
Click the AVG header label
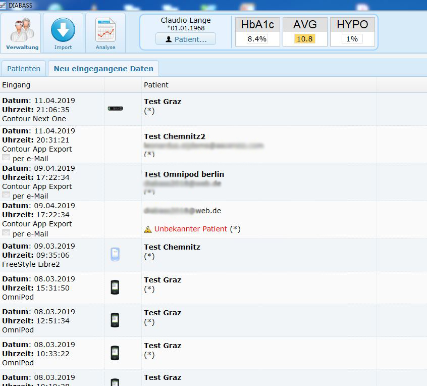(x=305, y=25)
